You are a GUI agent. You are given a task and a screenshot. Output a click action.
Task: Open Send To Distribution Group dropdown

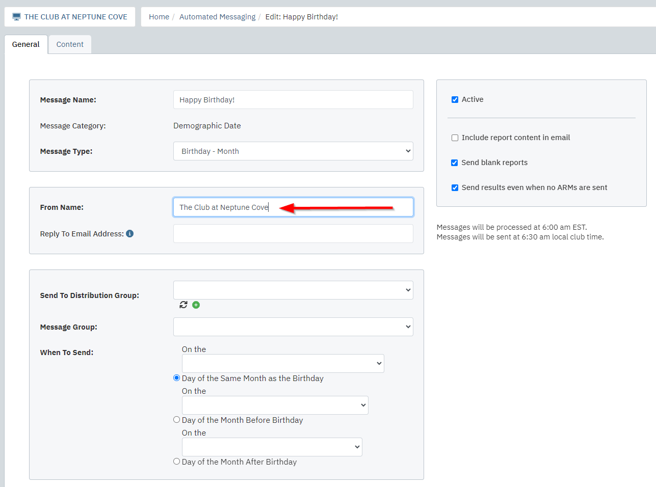click(293, 290)
